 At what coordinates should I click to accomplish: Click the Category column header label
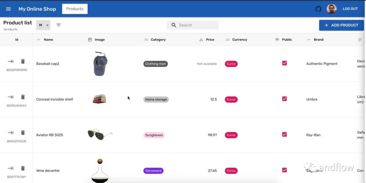(158, 40)
